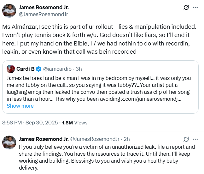Click Cardi B's avatar in quoted tweet
The height and width of the screenshot is (174, 204).
tap(11, 68)
